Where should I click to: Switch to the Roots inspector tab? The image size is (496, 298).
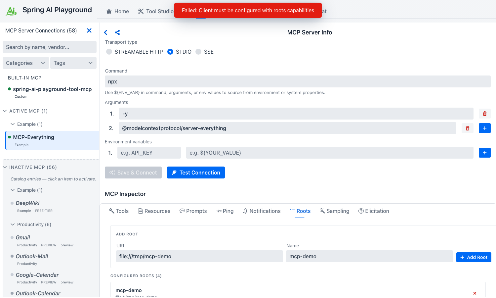point(300,211)
